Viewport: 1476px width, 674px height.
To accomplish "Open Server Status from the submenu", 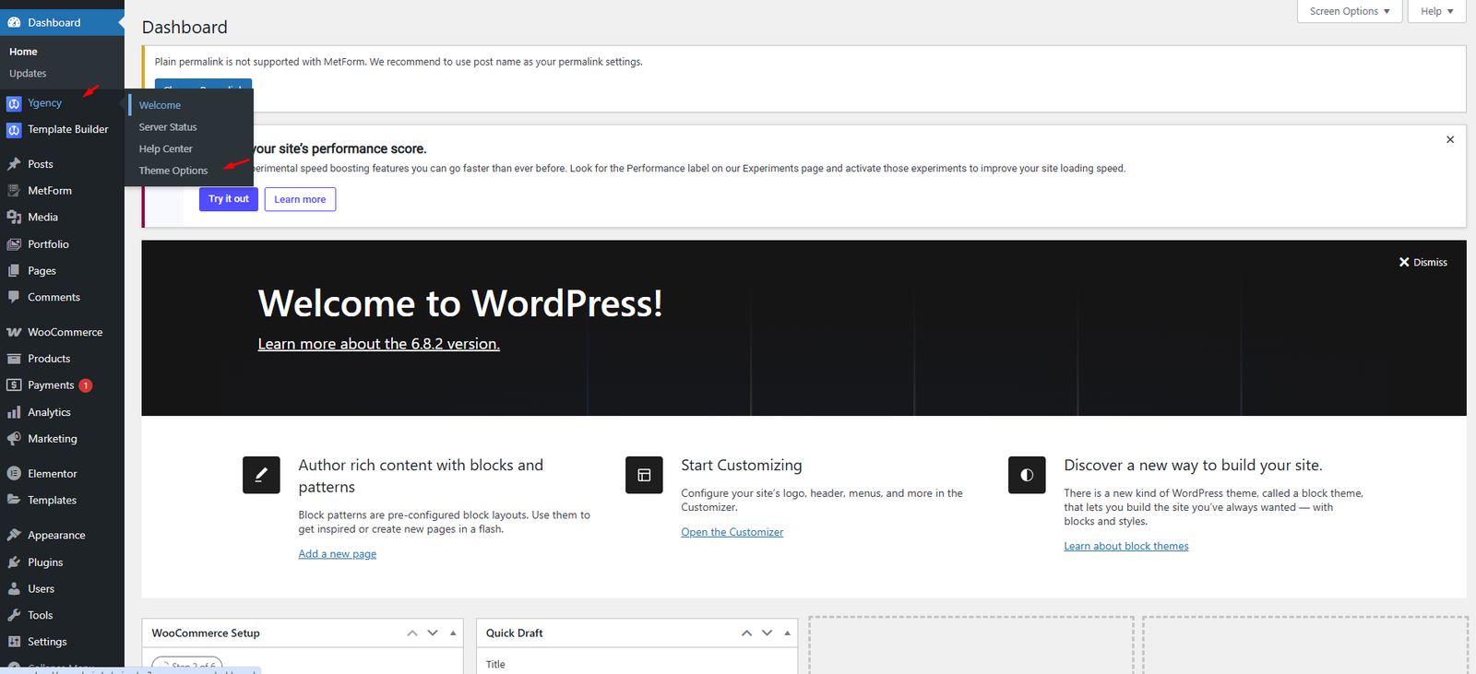I will 168,127.
